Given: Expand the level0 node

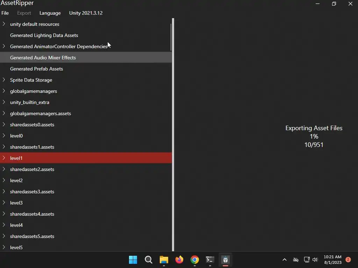Looking at the screenshot, I should (3, 135).
